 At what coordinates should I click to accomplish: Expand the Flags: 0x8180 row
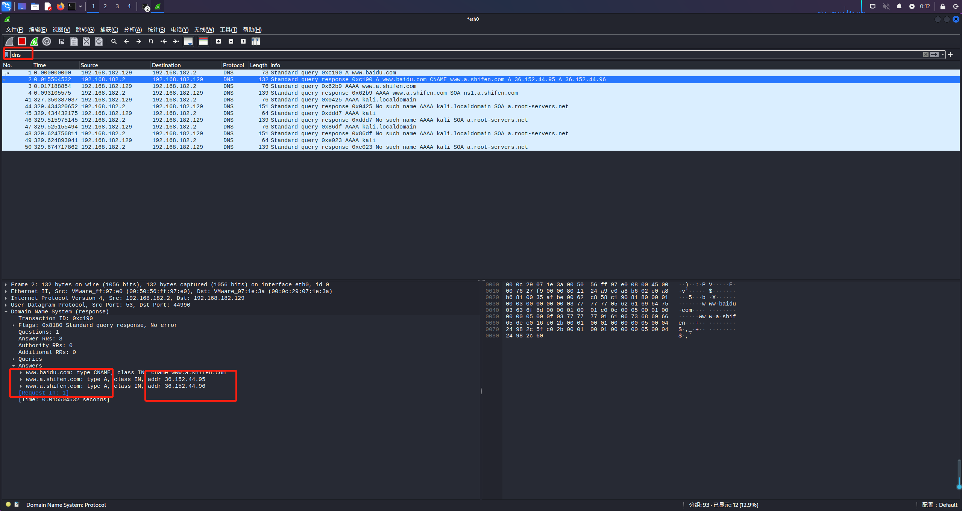coord(14,325)
